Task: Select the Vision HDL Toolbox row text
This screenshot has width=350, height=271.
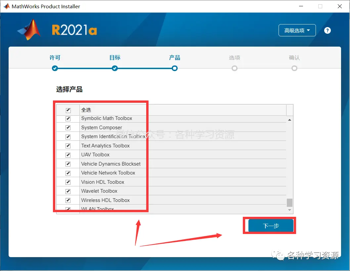Action: (103, 182)
